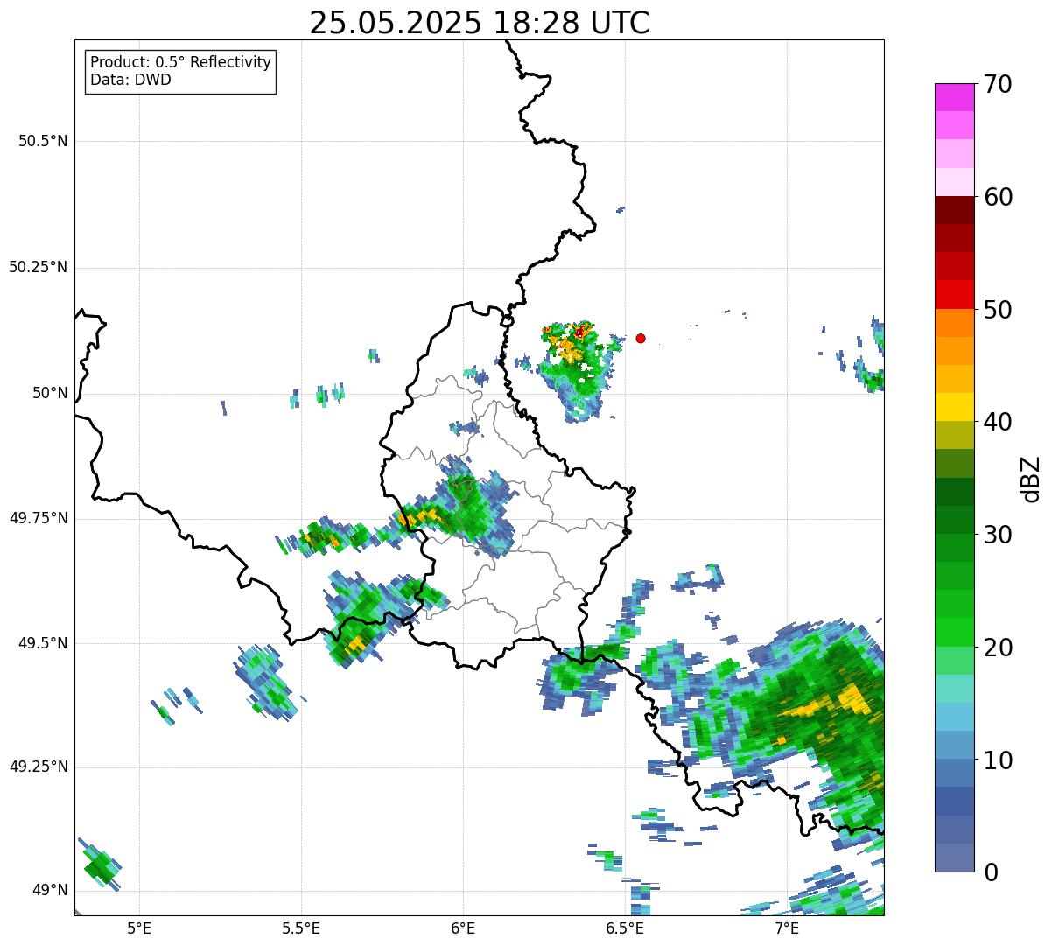Screen dimensions: 1052x946
Task: Pick the dark maroon colorbar segment below 60
Action: coord(954,210)
